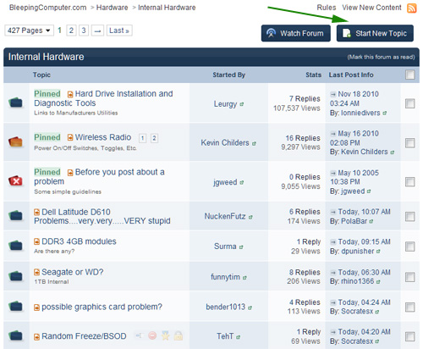Screen dimensions: 423x349
Task: Click folder icon beside DDR3 4GB modules topic
Action: coord(16,245)
